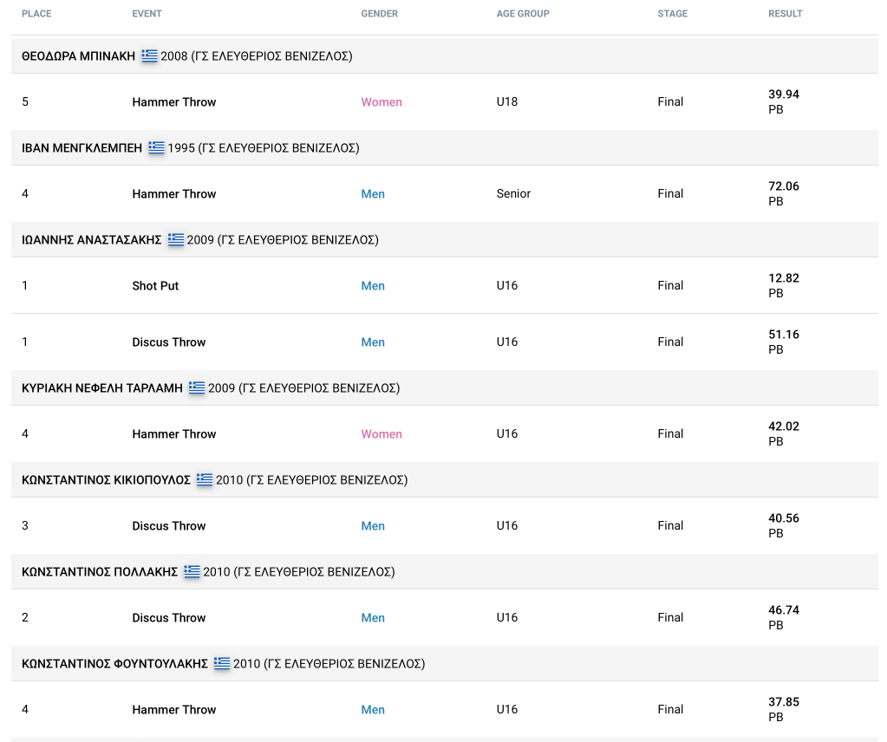
Task: Click the PLACE column header
Action: click(x=37, y=14)
